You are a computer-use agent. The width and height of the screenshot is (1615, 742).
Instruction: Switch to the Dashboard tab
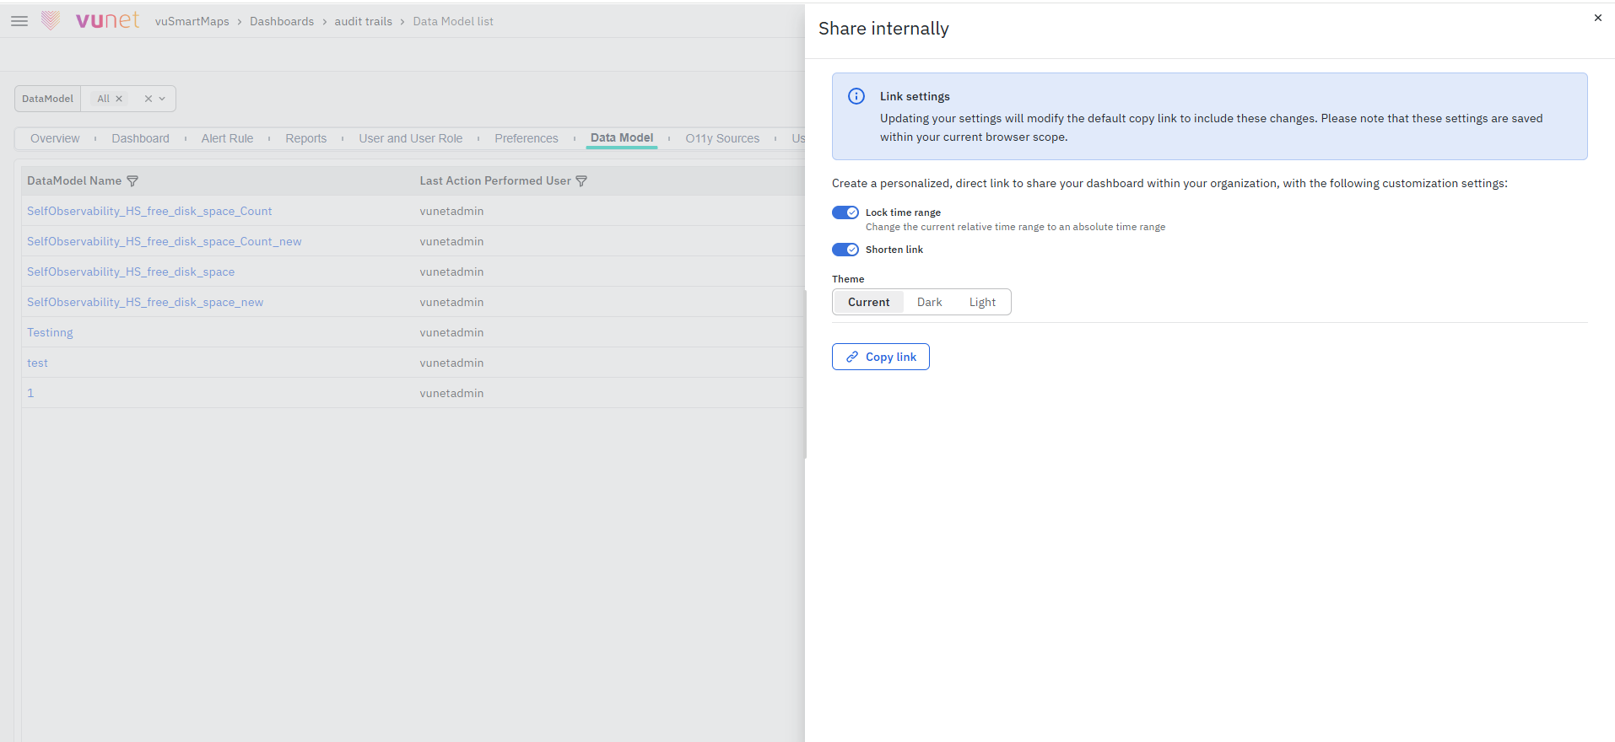pyautogui.click(x=140, y=138)
